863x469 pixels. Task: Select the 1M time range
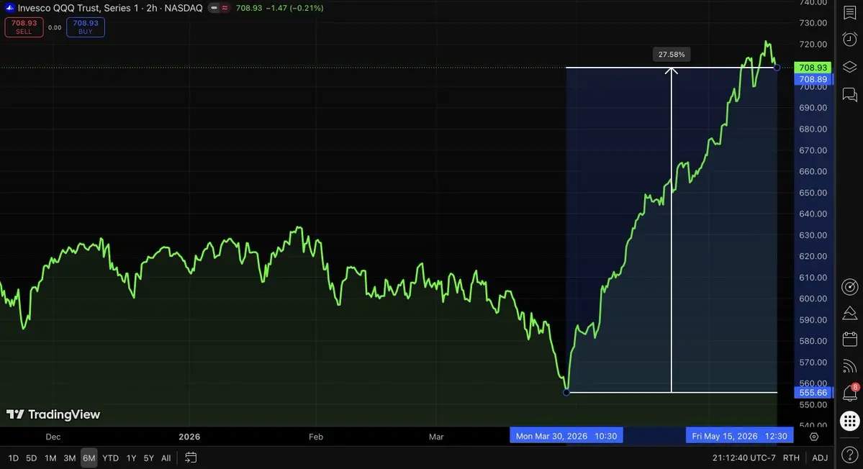(50, 458)
